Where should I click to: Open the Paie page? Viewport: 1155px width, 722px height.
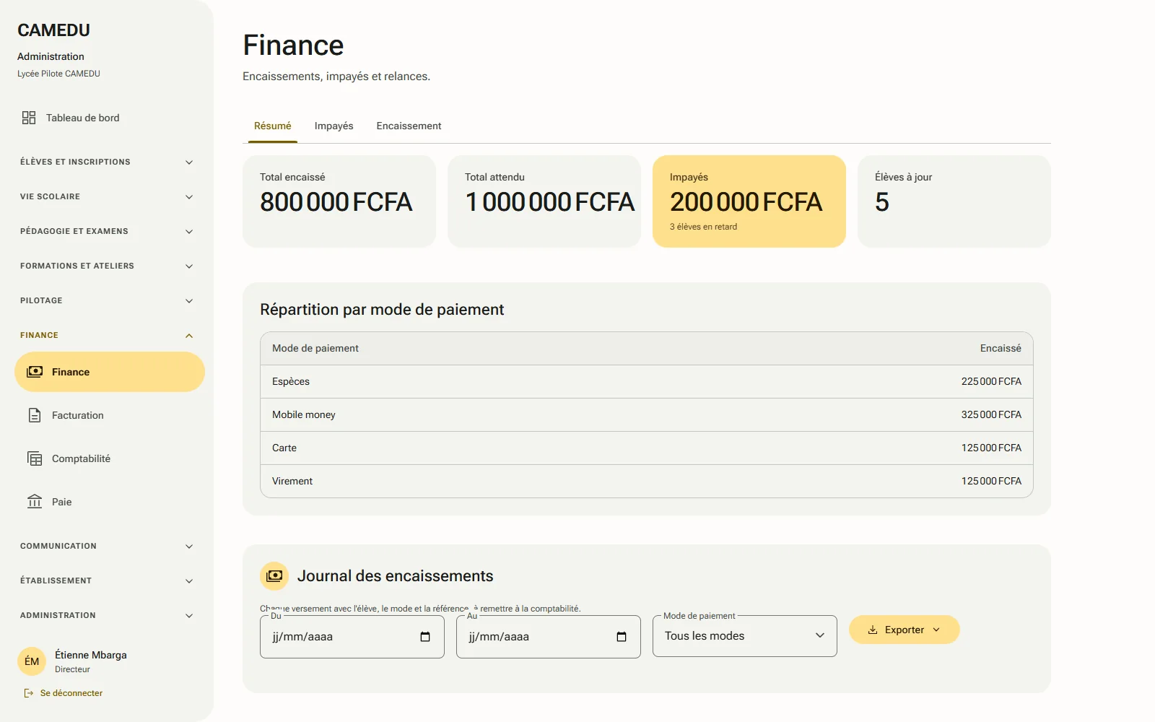[110, 502]
